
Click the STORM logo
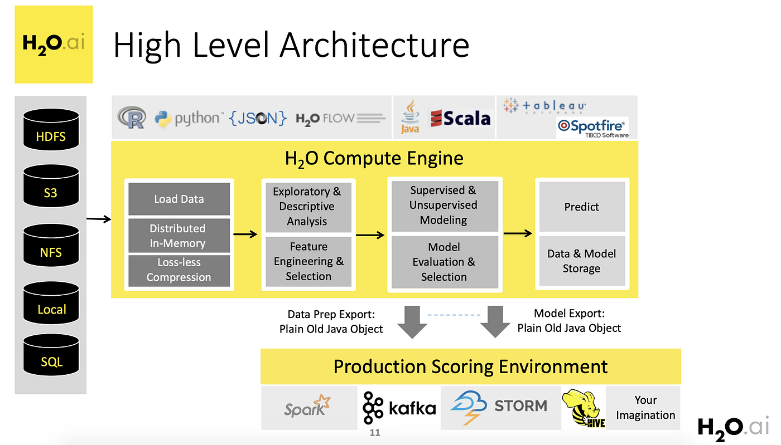point(499,408)
